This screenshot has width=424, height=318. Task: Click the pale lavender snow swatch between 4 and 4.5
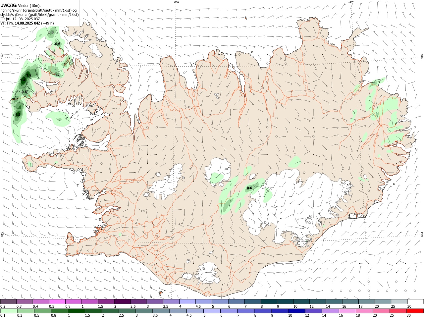[187, 302]
